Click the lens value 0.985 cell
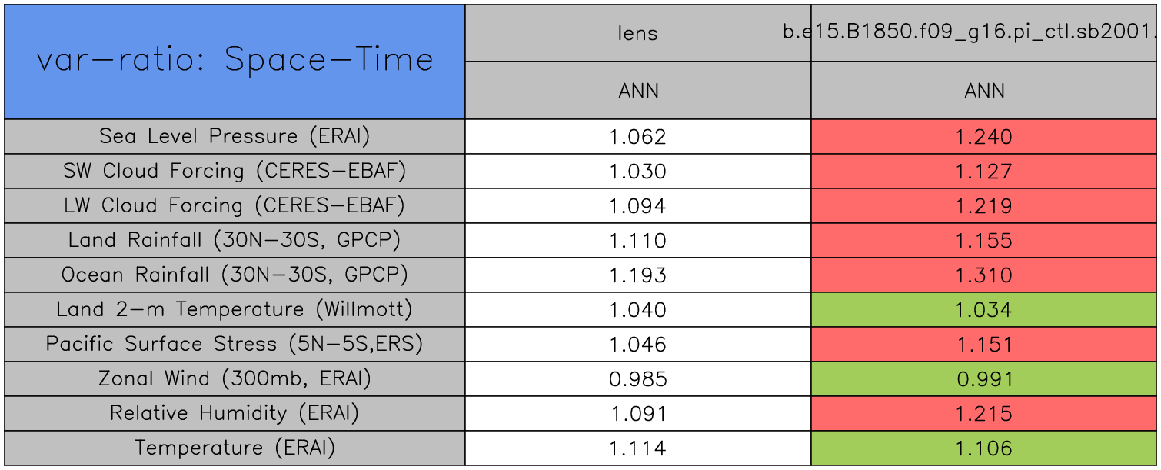Screen dimensions: 1161x470 point(637,379)
